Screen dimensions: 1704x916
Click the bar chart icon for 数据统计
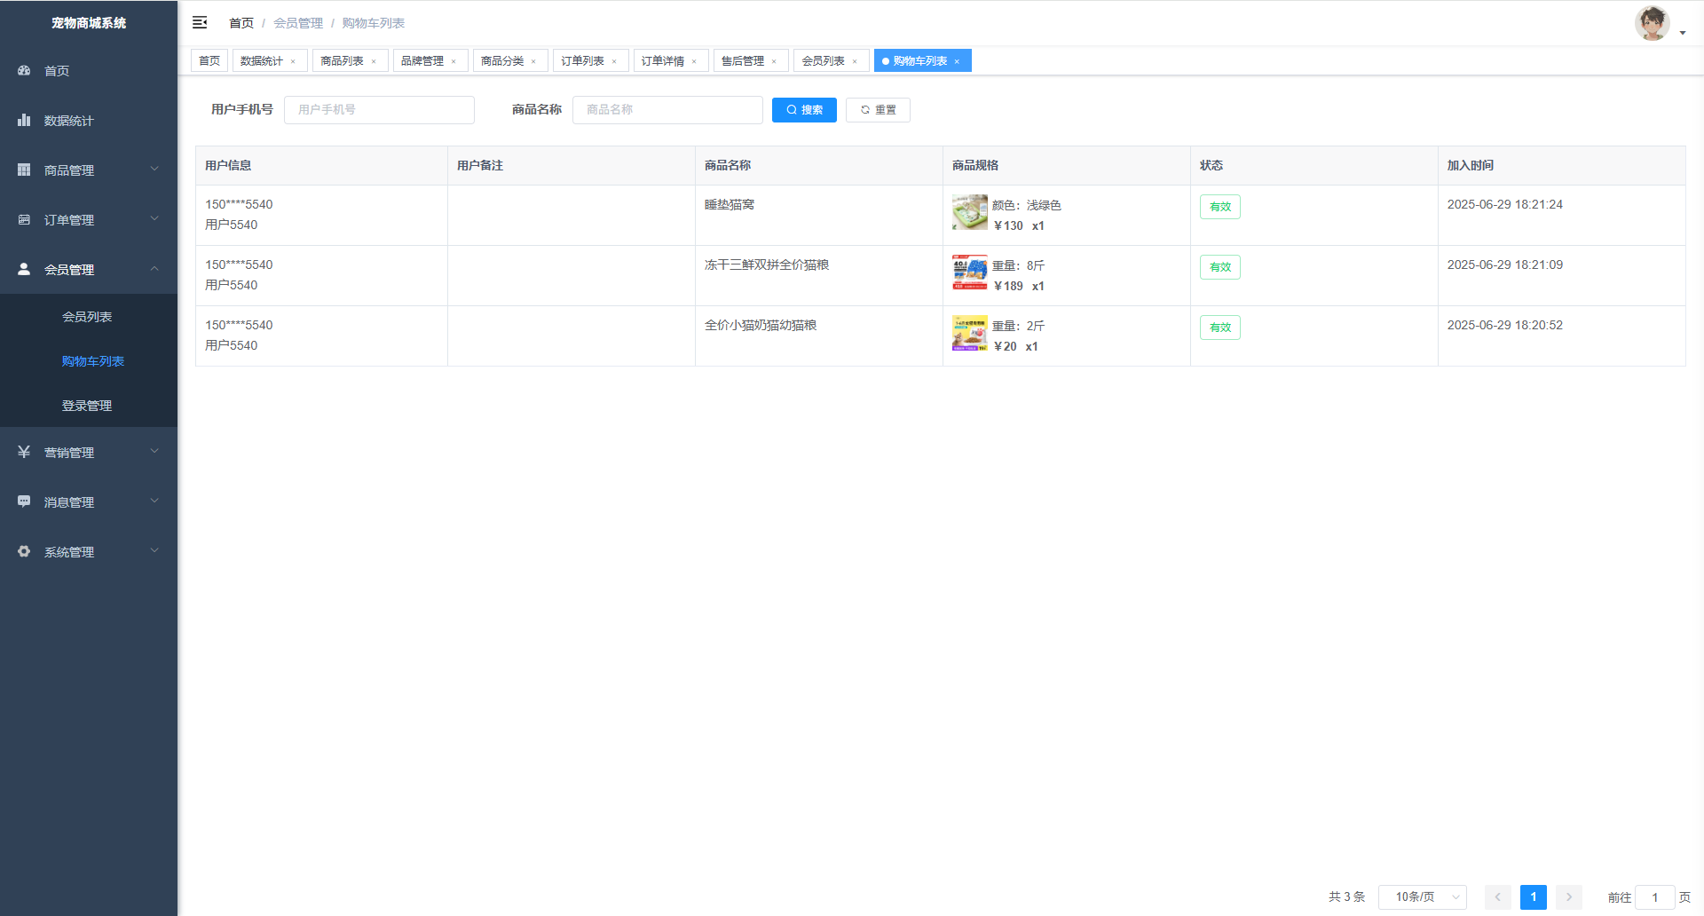[24, 120]
